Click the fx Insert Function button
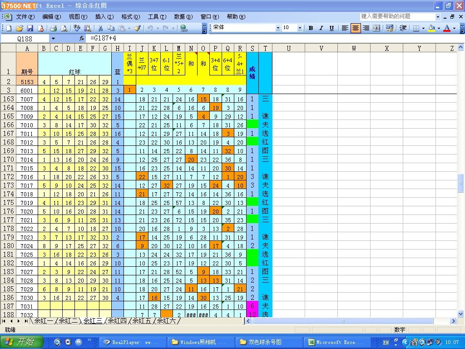This screenshot has height=349, width=465. click(82, 39)
